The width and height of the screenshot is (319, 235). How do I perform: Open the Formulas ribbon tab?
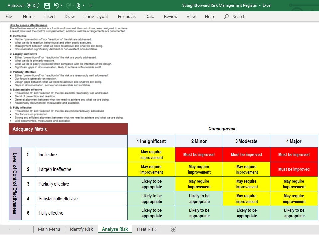click(126, 16)
